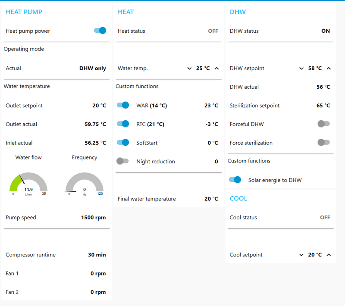Screen dimensions: 345x306
Task: Turn off the RTC switch
Action: pos(123,124)
